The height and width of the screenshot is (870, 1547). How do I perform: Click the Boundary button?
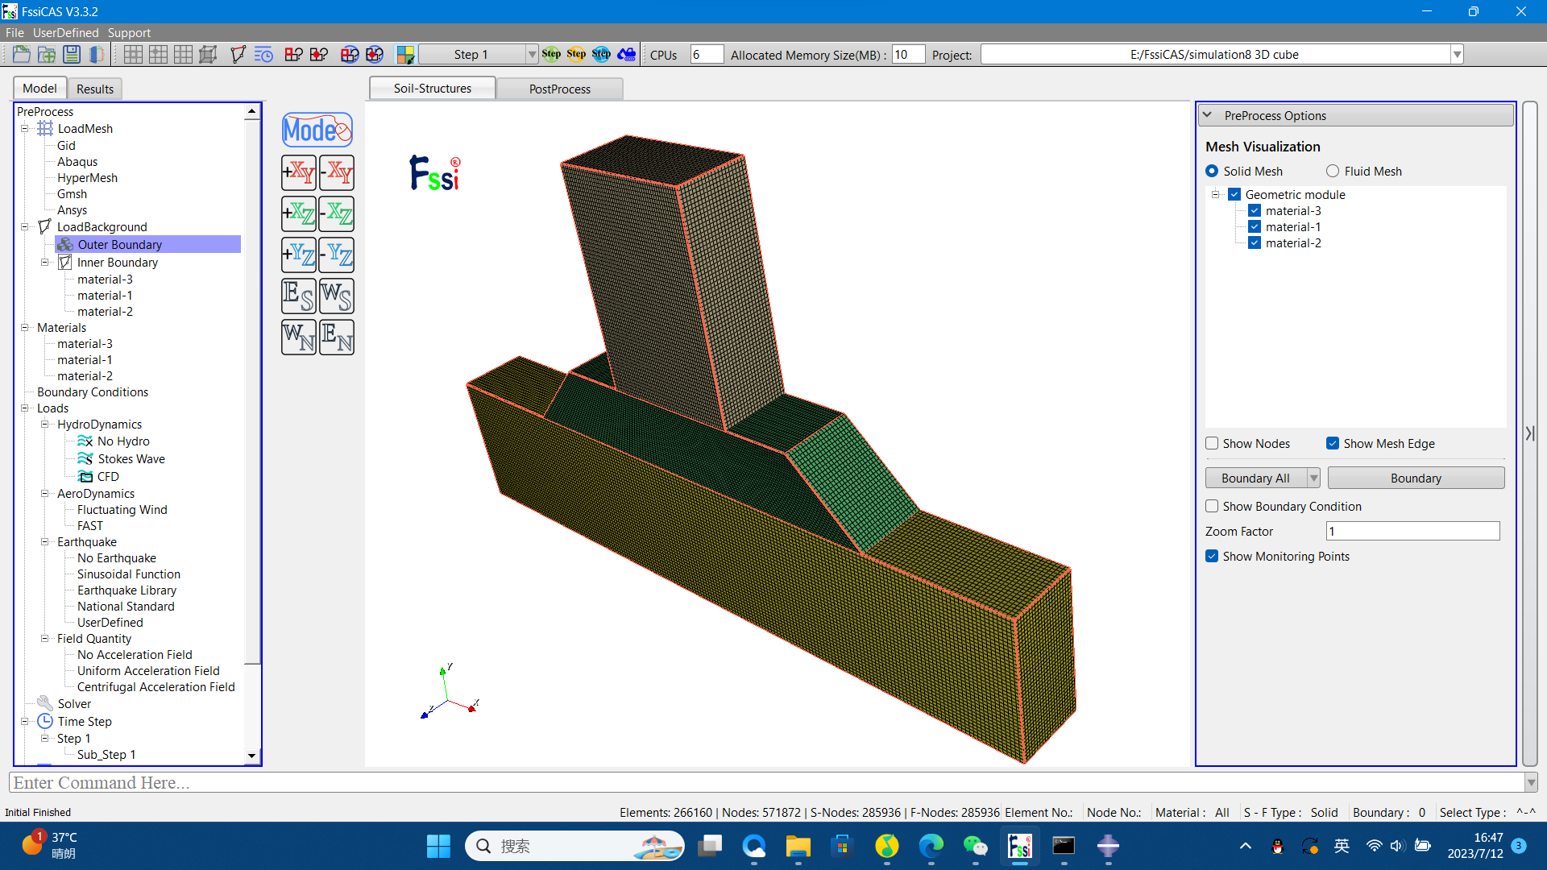tap(1416, 478)
